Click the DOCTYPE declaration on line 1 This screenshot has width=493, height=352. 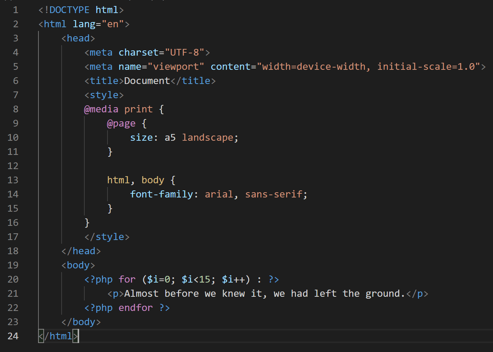click(x=80, y=10)
